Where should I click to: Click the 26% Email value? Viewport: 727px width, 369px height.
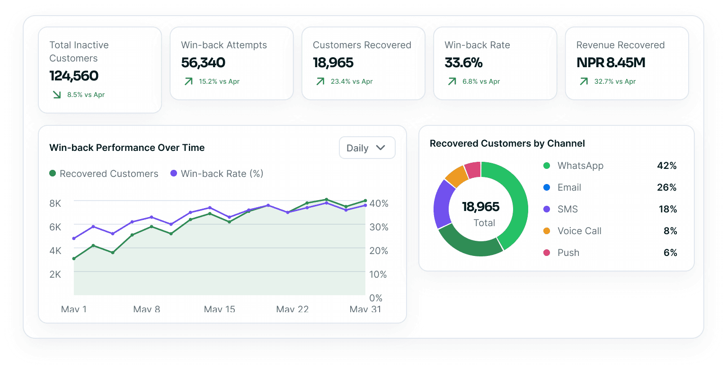click(667, 187)
